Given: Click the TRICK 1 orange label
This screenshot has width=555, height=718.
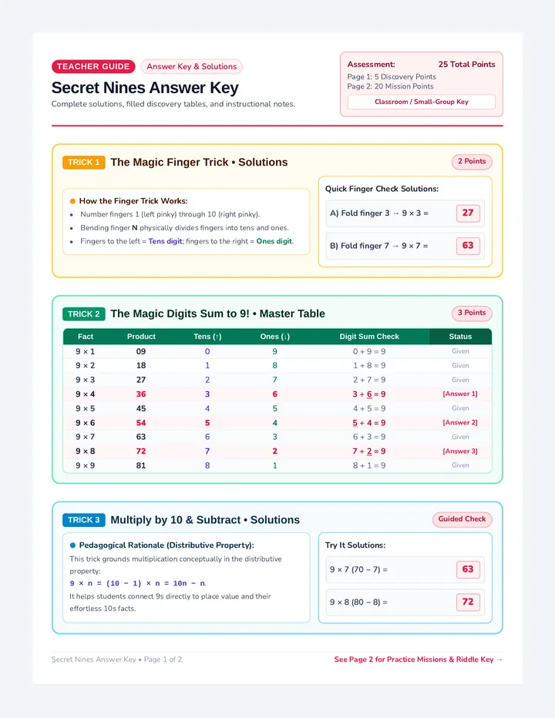Looking at the screenshot, I should [x=84, y=162].
